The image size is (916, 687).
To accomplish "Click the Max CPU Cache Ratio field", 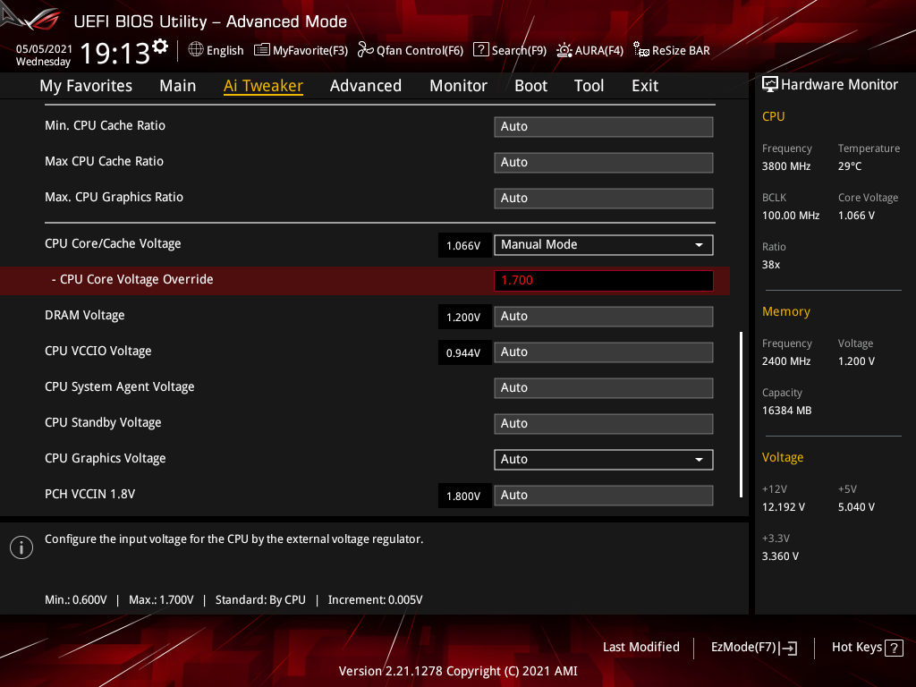I will click(x=604, y=163).
